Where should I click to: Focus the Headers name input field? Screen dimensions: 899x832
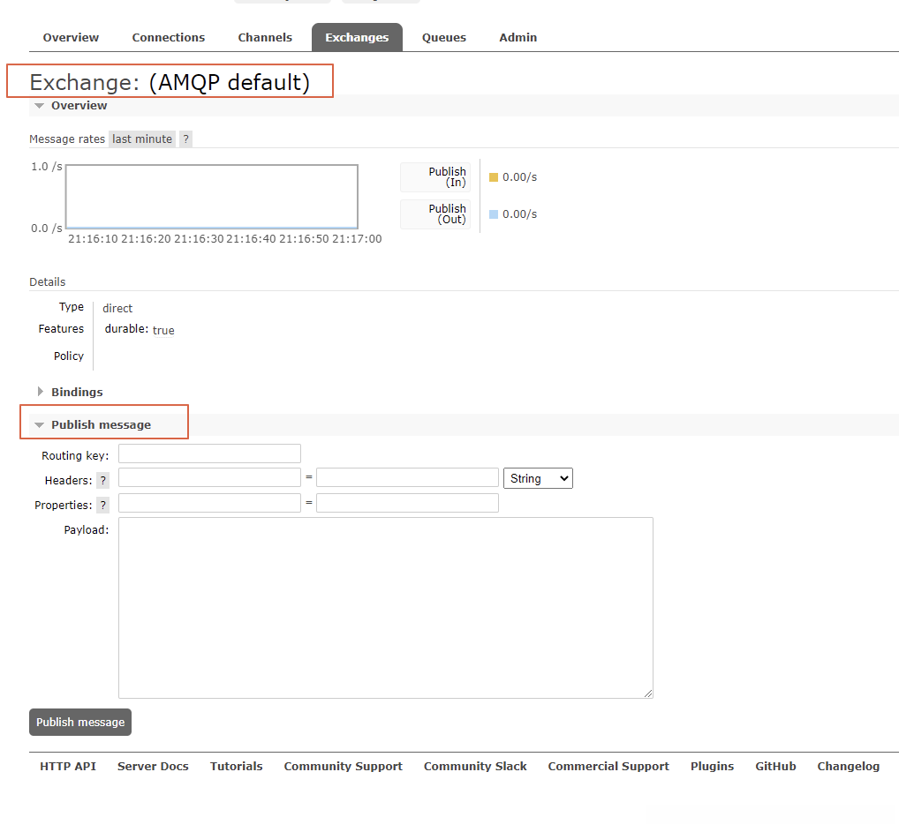209,477
